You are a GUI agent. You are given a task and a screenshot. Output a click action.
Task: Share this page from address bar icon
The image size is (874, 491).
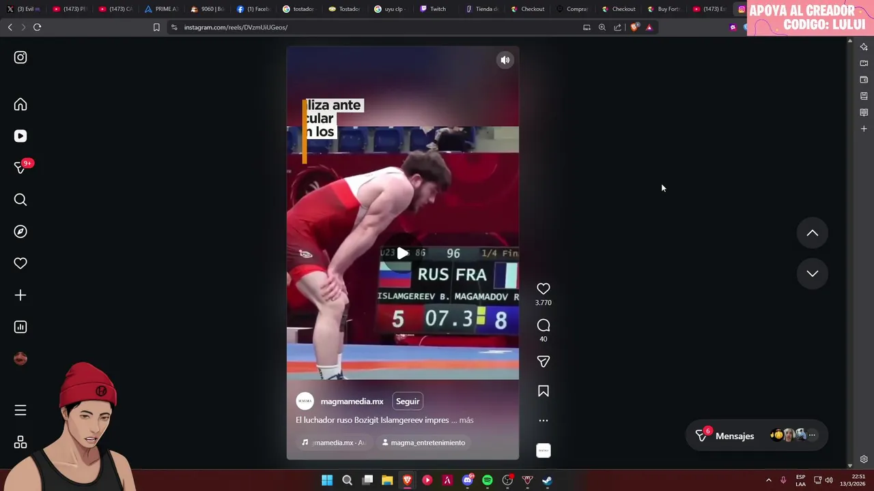(618, 27)
